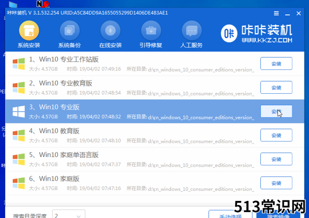This screenshot has height=218, width=309.
Task: Install Win10 专业工作站版 with its 安装 button
Action: point(276,63)
